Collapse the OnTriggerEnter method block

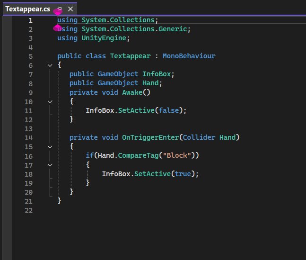pos(51,147)
